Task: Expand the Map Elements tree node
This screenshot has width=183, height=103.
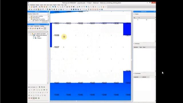Action: coord(28,18)
